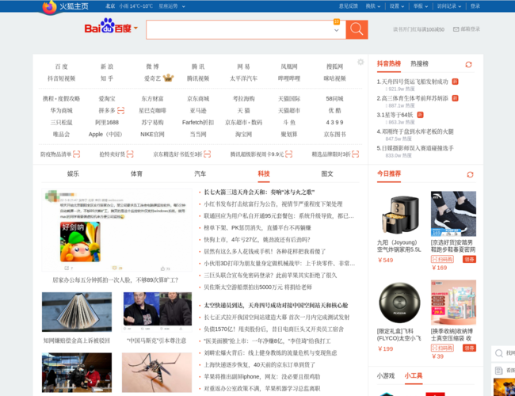Refresh the 今日推荐 products

coord(470,174)
